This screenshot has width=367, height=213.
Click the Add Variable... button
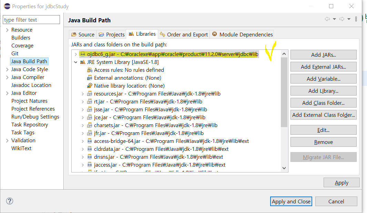(324, 79)
